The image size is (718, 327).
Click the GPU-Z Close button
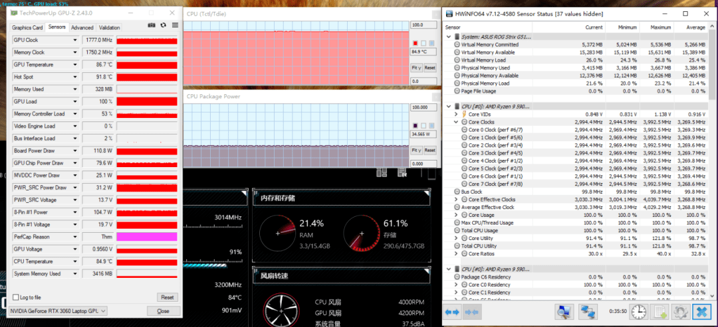(x=163, y=311)
